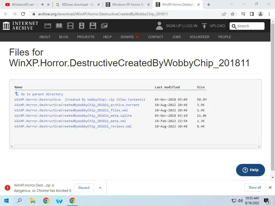Open the W app in taskbar
The width and height of the screenshot is (275, 206).
point(59,201)
